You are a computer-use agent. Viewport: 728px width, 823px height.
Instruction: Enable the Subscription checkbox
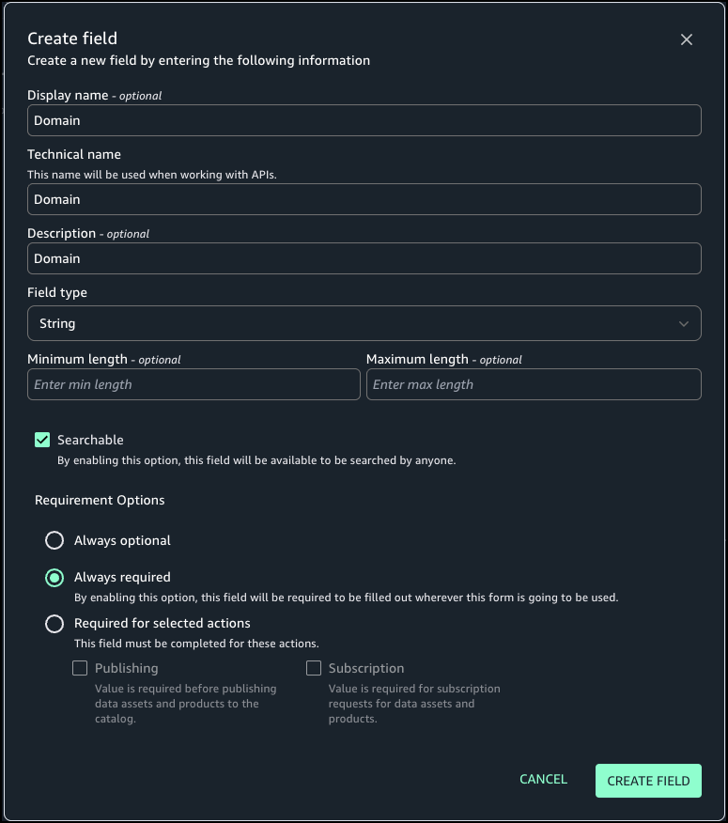pyautogui.click(x=314, y=669)
